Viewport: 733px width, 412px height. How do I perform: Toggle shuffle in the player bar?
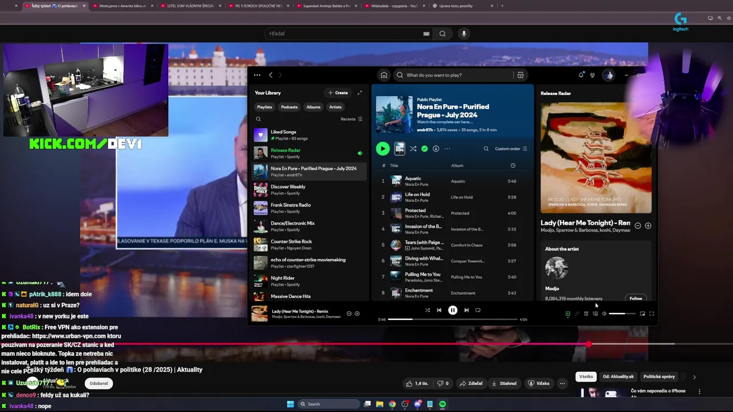pos(427,310)
